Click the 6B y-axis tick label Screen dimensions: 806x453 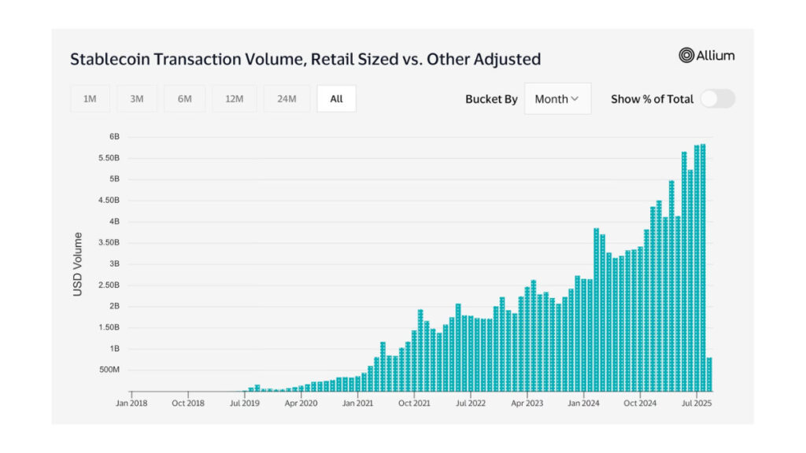point(114,137)
